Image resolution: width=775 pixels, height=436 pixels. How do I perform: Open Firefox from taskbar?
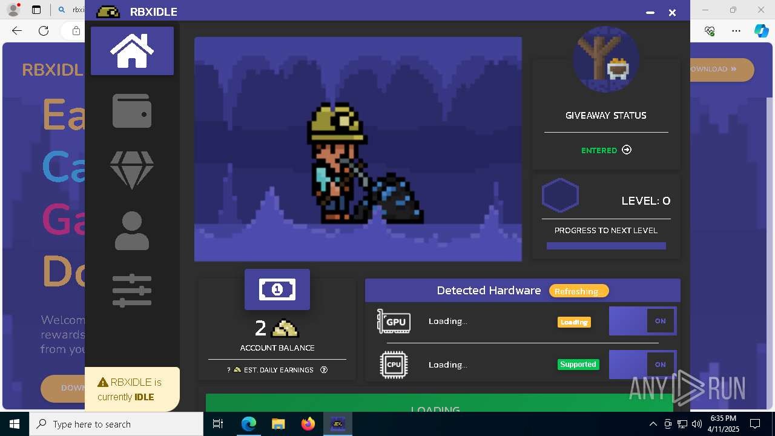point(308,424)
